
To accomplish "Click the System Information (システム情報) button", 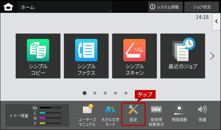I will coord(165,7).
